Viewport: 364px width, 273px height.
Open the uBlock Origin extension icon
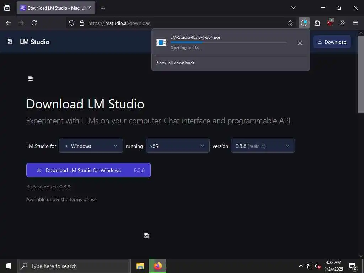point(330,22)
